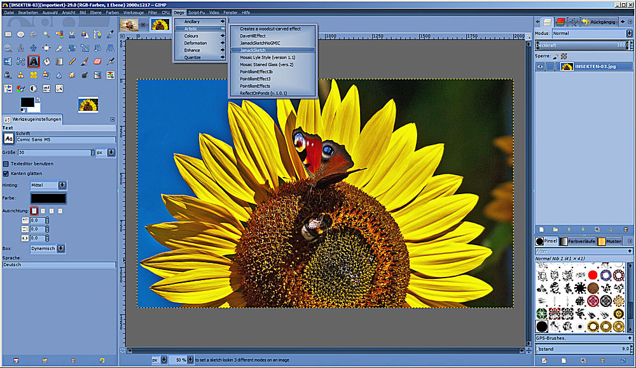The height and width of the screenshot is (368, 636).
Task: Select the Blur/Sharpen water drop tool
Action: (x=59, y=74)
